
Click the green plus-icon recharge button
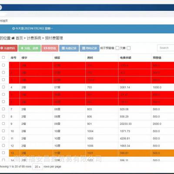click(30, 48)
